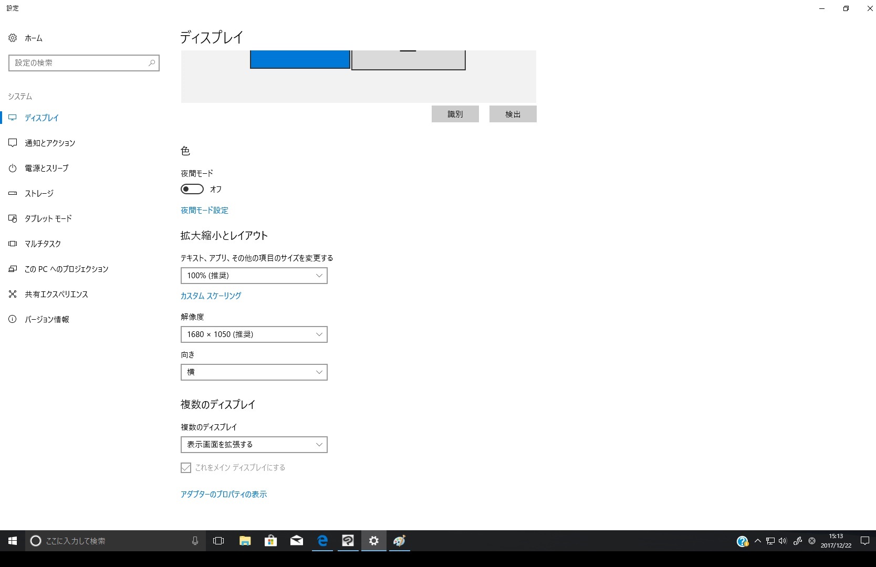876x567 pixels.
Task: Open the network tray icon
Action: point(770,541)
